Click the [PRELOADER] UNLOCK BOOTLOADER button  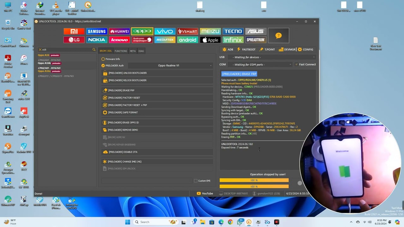coord(128,73)
